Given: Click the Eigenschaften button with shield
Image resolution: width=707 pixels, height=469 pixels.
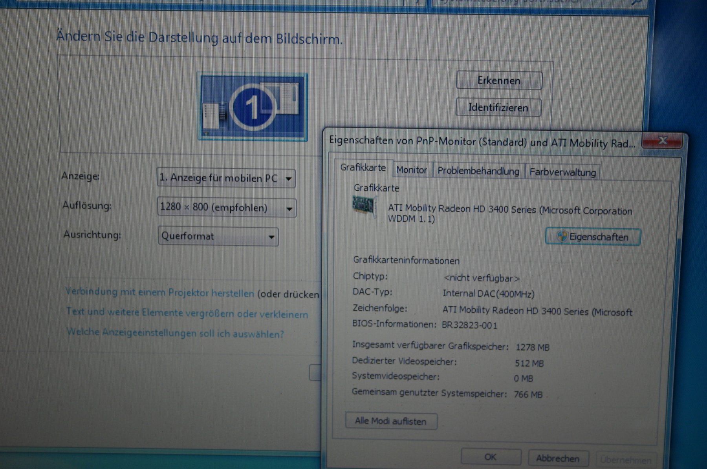Looking at the screenshot, I should pos(593,237).
